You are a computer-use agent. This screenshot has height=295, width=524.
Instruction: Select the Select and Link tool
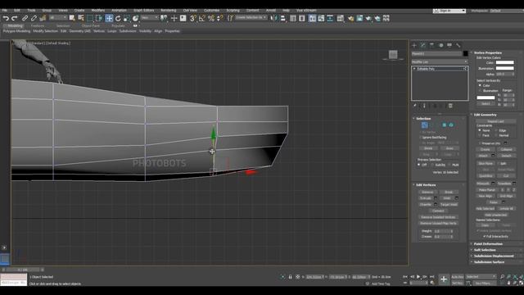25,18
